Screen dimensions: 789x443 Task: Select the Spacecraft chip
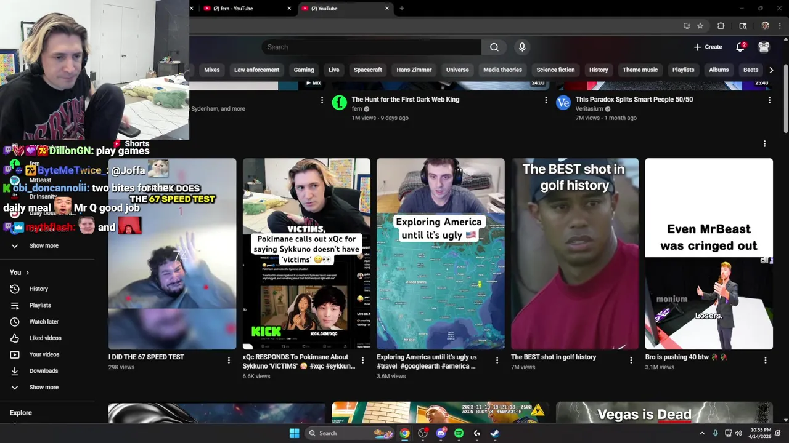[x=368, y=70]
